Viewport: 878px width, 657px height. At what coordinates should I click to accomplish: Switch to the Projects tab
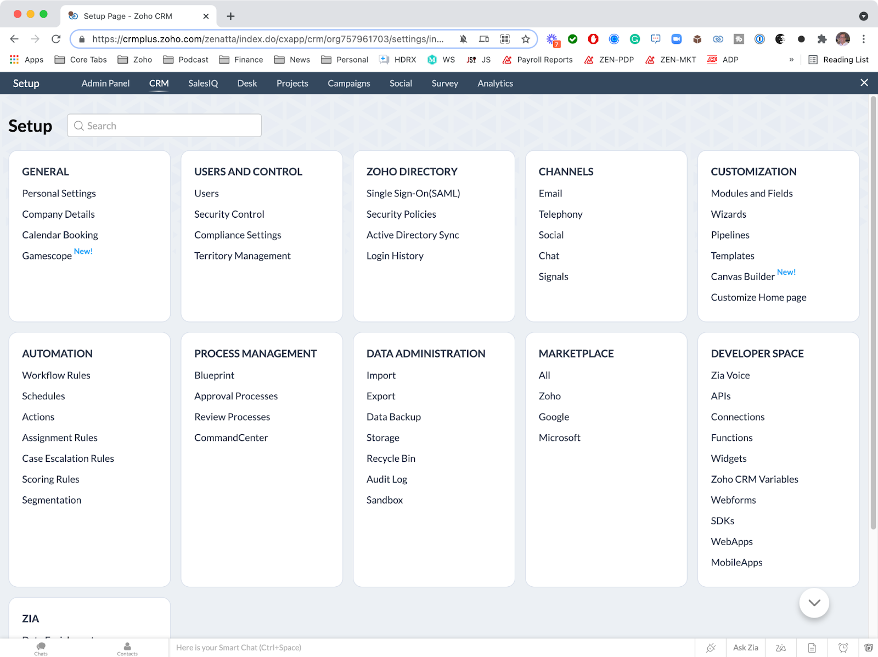click(292, 83)
